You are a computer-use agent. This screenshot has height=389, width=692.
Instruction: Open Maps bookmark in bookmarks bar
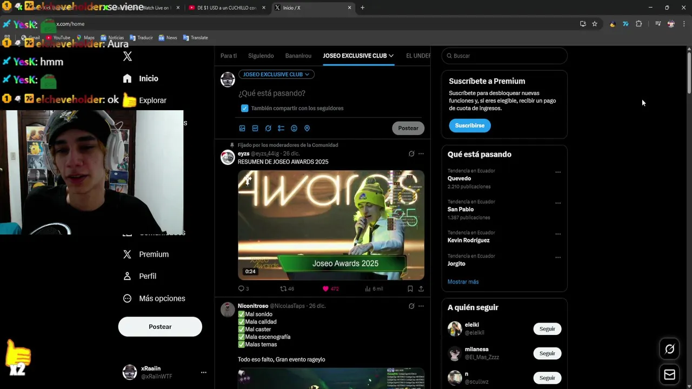click(x=85, y=38)
